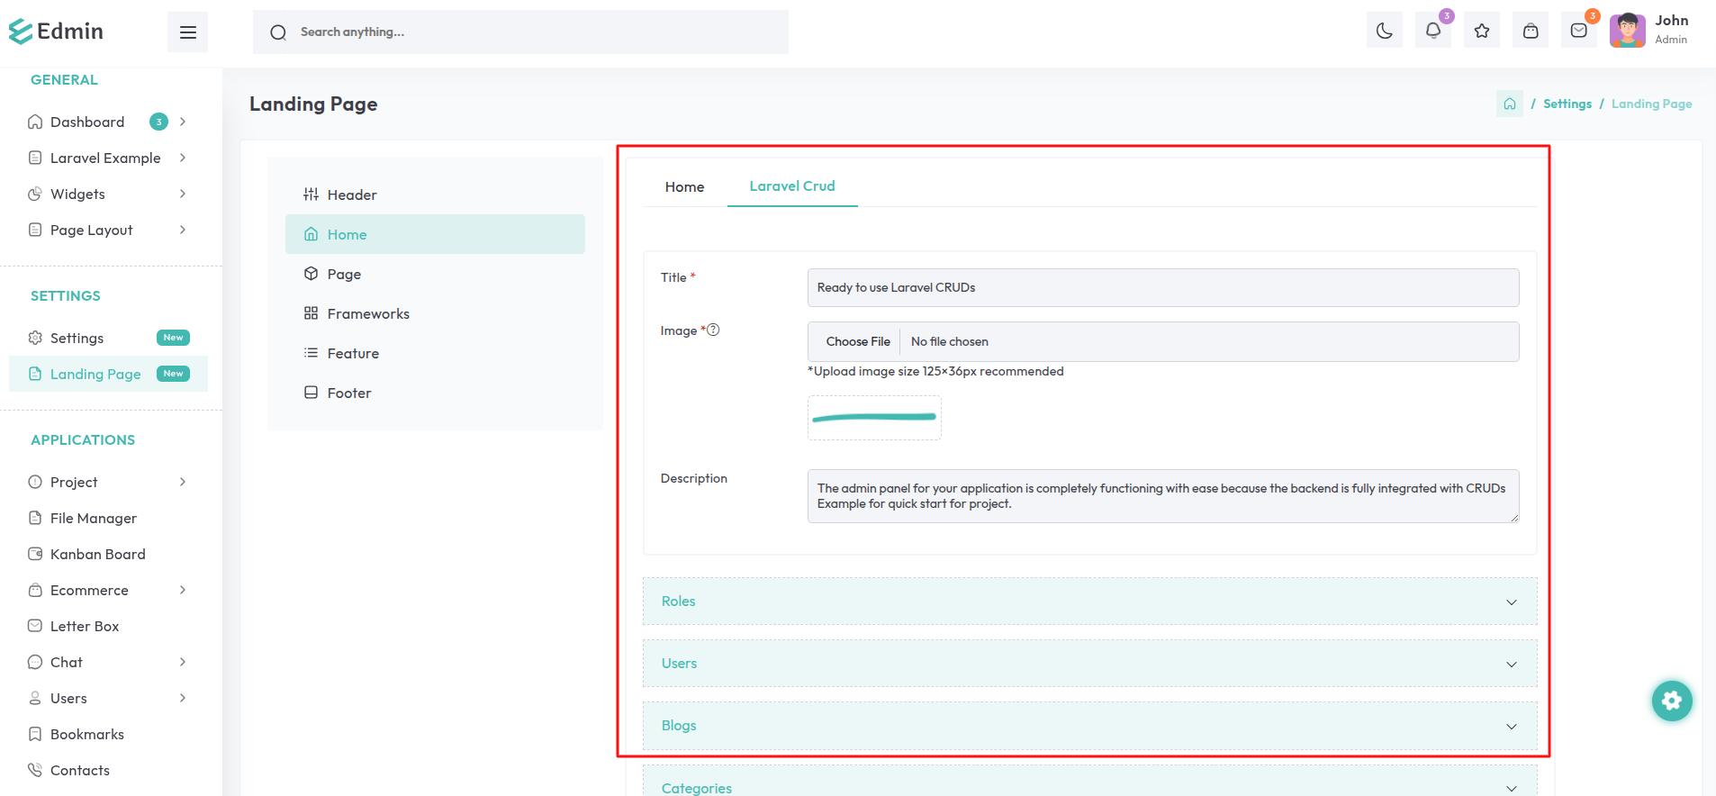Click the star bookmark icon in header
This screenshot has width=1716, height=796.
pyautogui.click(x=1481, y=32)
